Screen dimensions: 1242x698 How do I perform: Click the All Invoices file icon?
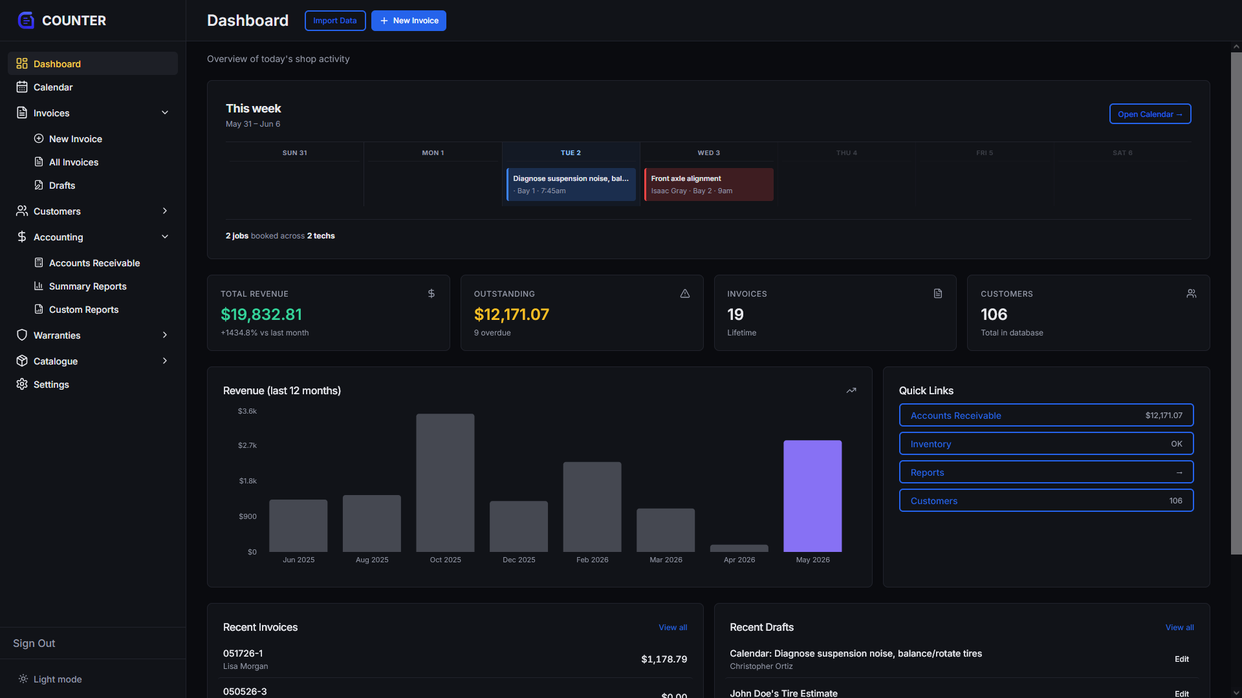(x=39, y=162)
